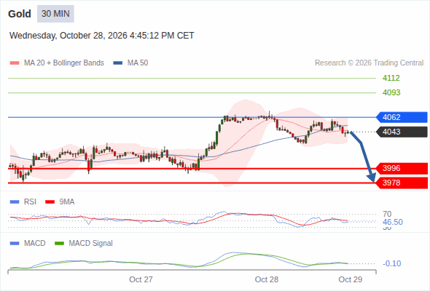Screen dimensions: 430x291
Task: Click the 9MA legend swatch
Action: (50, 202)
